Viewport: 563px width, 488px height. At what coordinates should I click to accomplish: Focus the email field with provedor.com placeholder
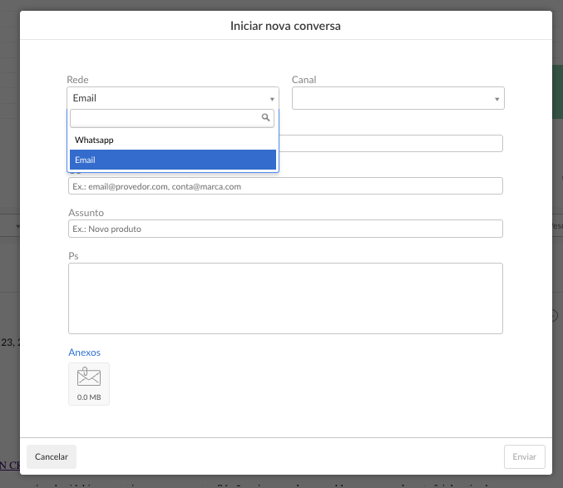coord(285,186)
